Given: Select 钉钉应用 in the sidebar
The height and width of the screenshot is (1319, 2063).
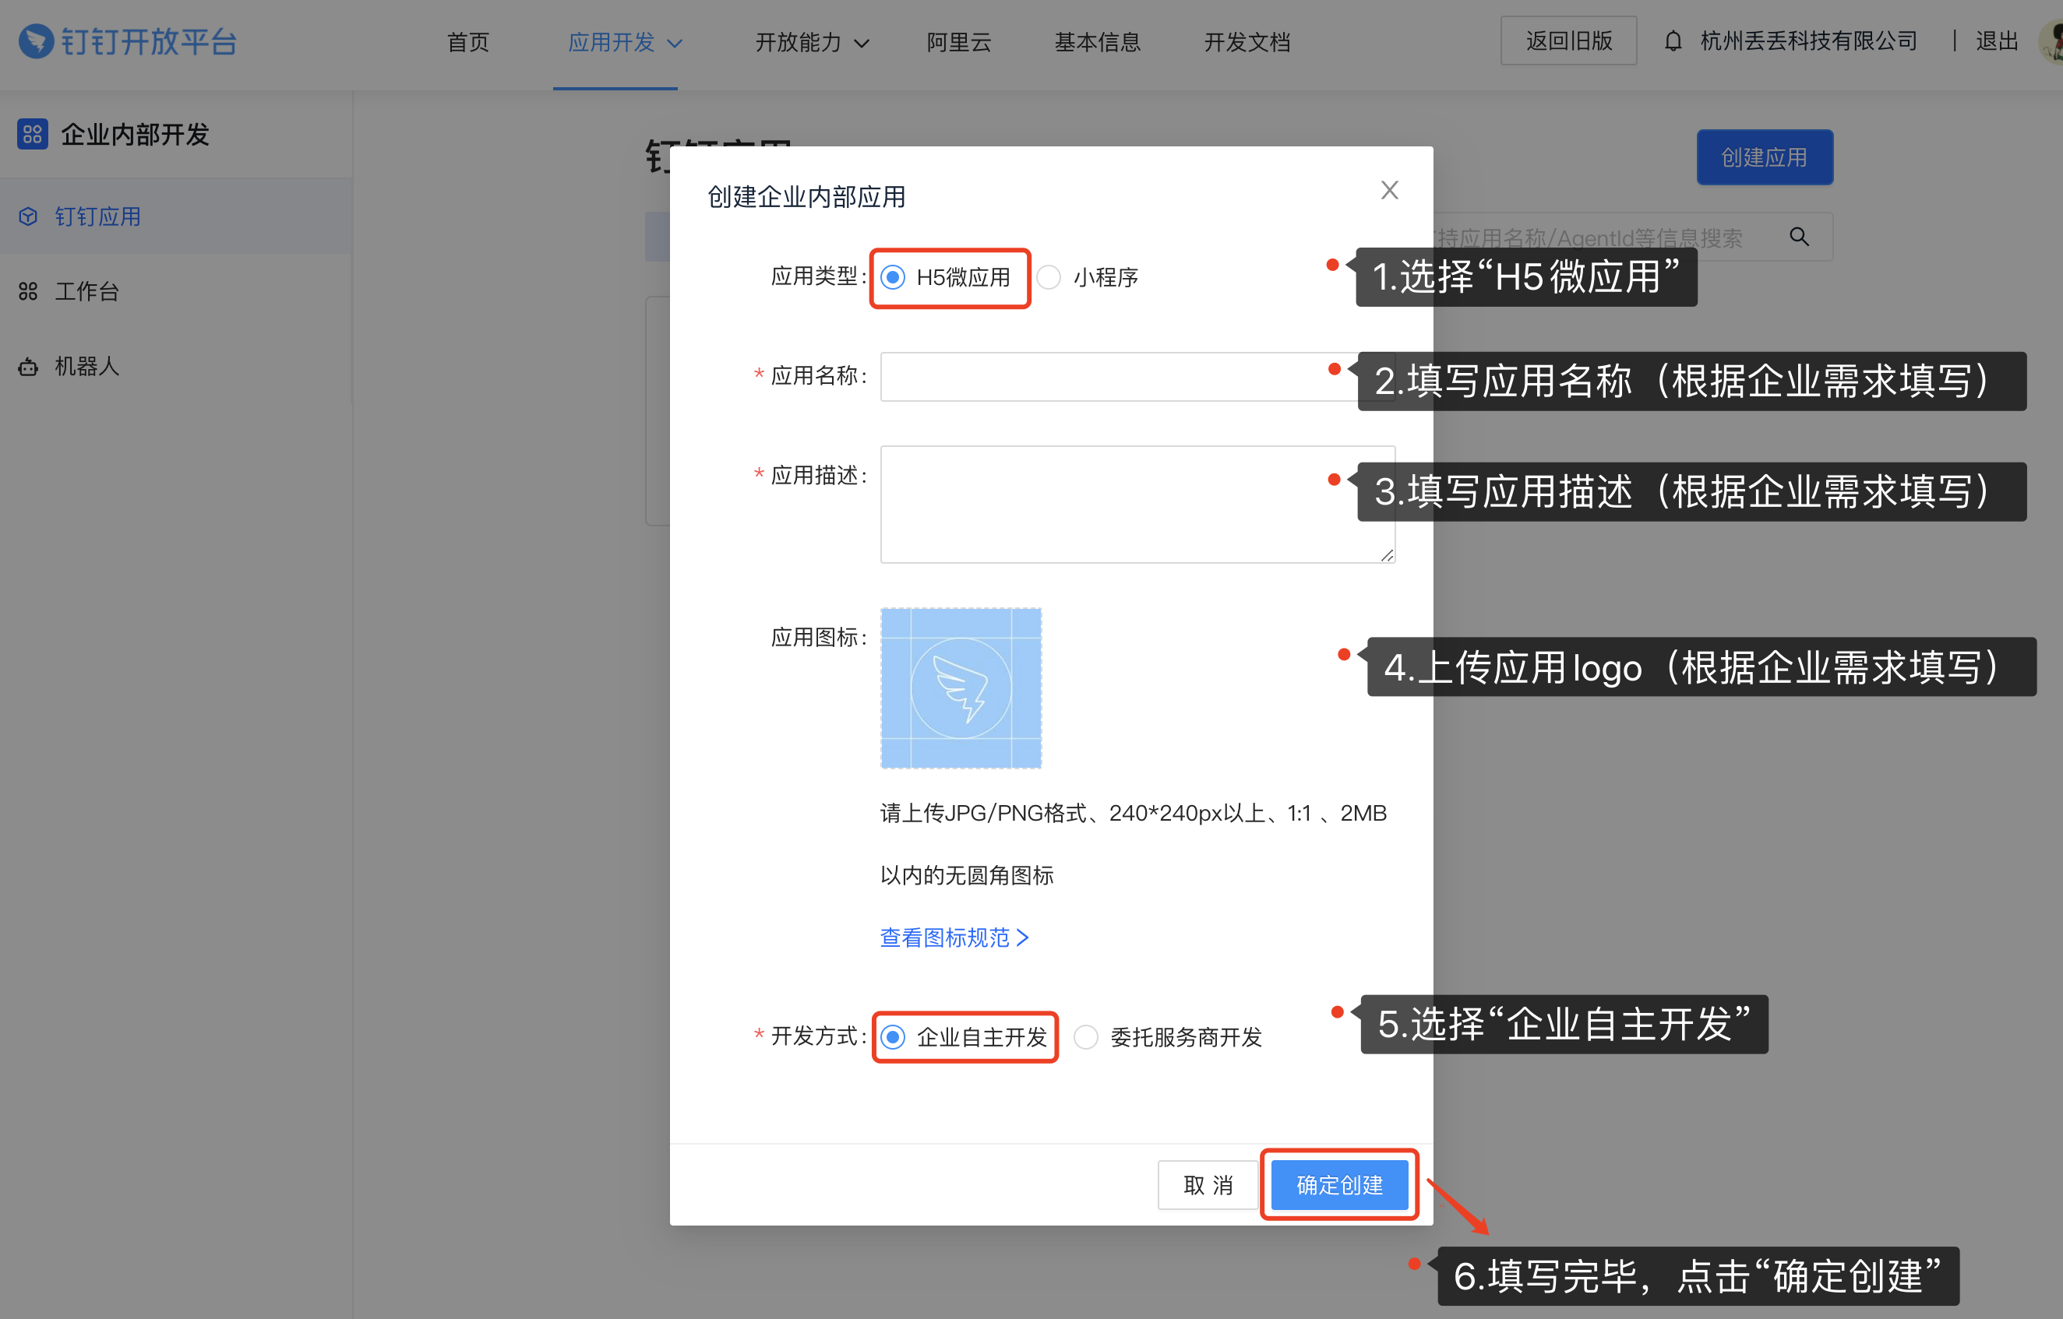Looking at the screenshot, I should point(175,216).
